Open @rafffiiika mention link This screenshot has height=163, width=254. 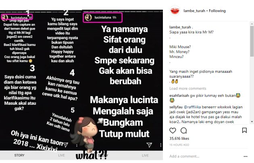192,107
